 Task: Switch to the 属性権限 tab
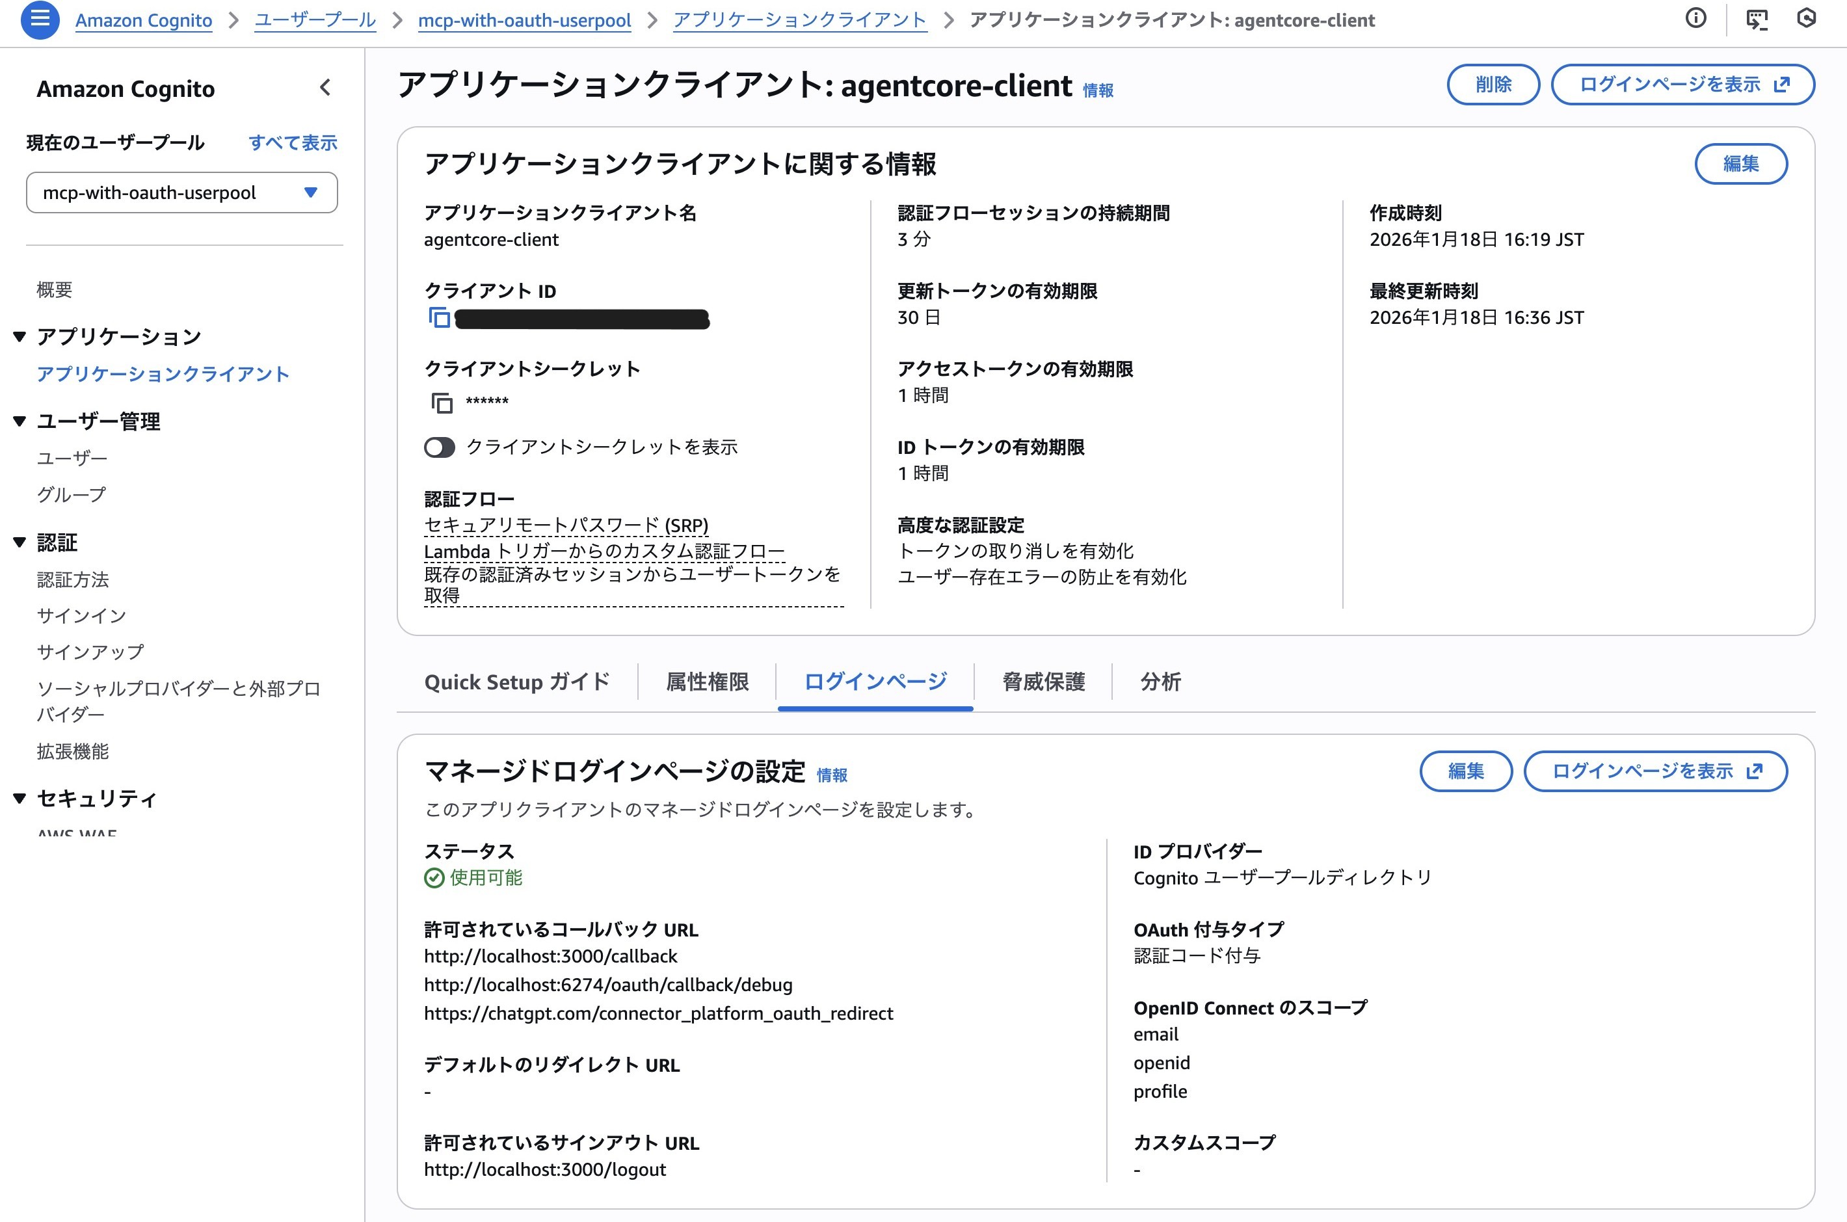707,682
